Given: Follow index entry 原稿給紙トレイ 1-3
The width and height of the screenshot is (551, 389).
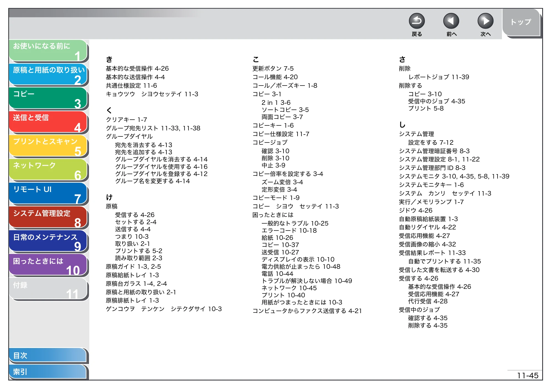Looking at the screenshot, I should [132, 275].
